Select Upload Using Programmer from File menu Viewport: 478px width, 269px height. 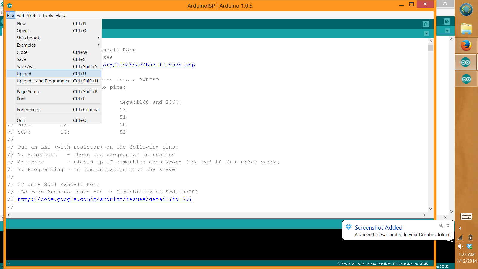(x=43, y=81)
